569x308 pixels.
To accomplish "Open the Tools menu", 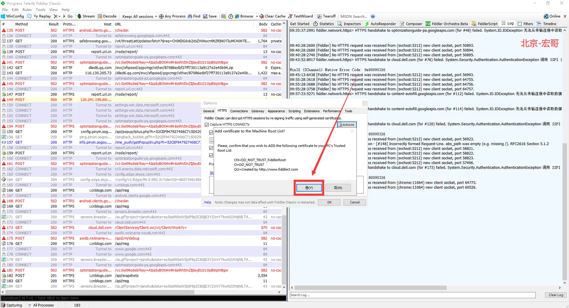I will [x=41, y=9].
